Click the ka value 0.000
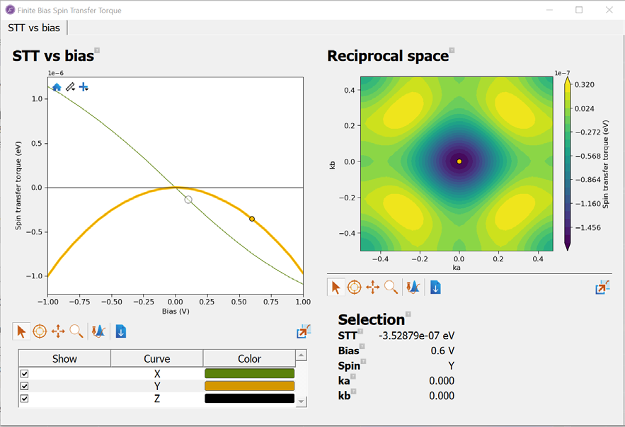Viewport: 625px width, 427px height. [442, 381]
